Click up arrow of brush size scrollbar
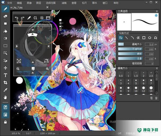Image resolution: width=161 pixels, height=136 pixels. 156,72
